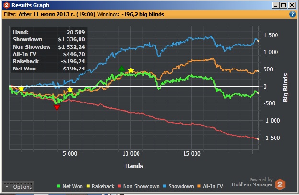
Task: Click the 'Hands' x-axis title
Action: 134,166
